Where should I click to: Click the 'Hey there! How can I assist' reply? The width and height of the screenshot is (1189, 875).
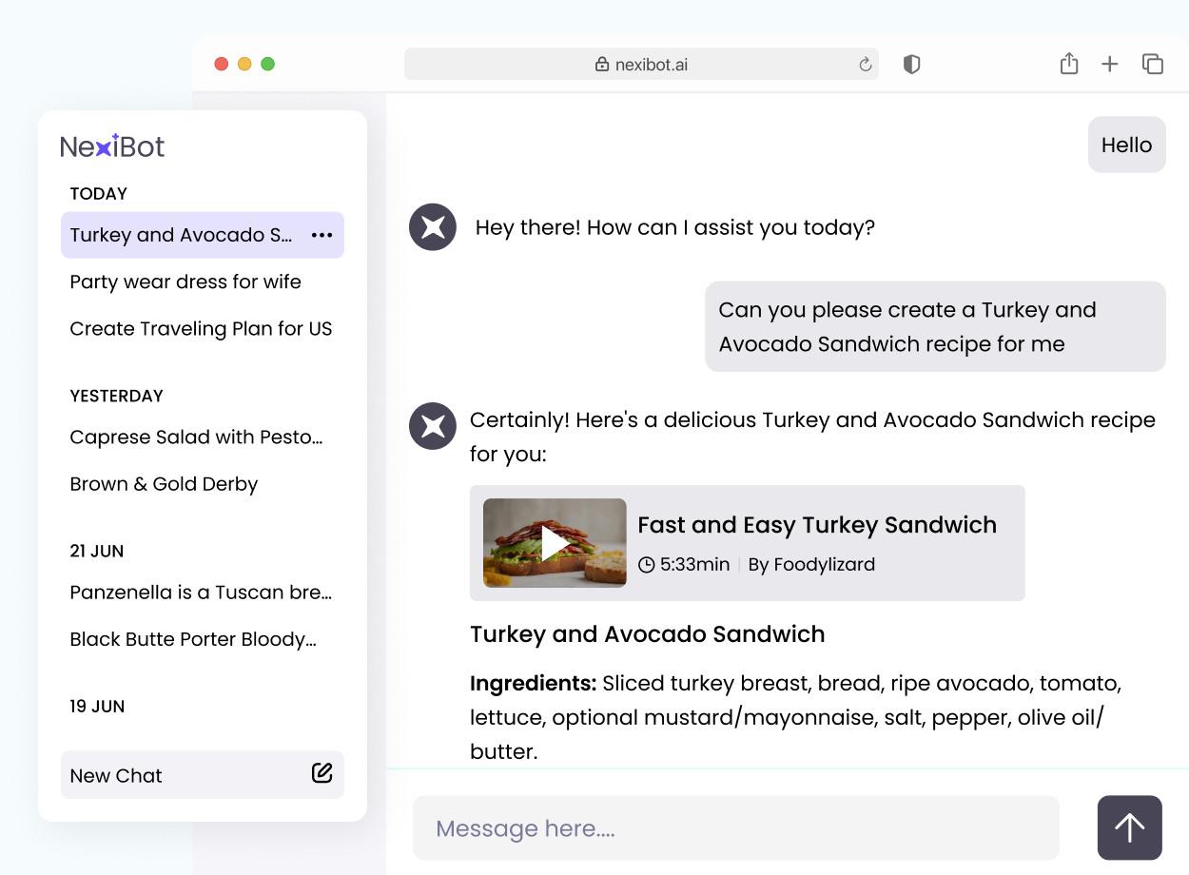coord(674,227)
